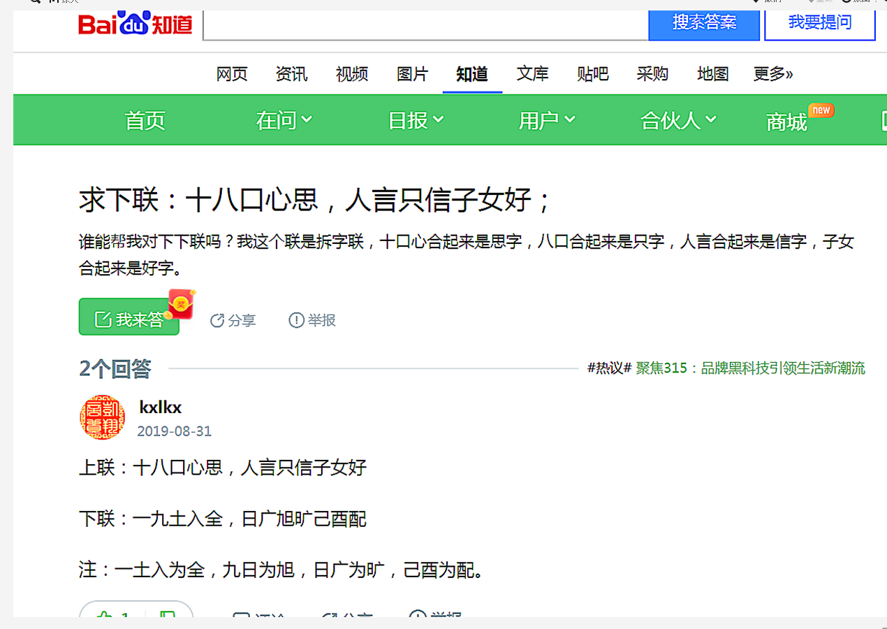The height and width of the screenshot is (629, 887).
Task: Click the search input field
Action: pyautogui.click(x=426, y=25)
